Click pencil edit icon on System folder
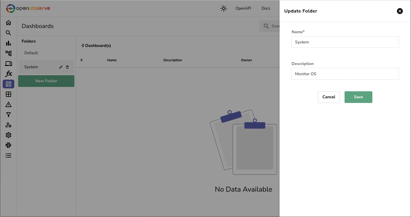Viewport: 411px width, 217px height. pos(61,67)
